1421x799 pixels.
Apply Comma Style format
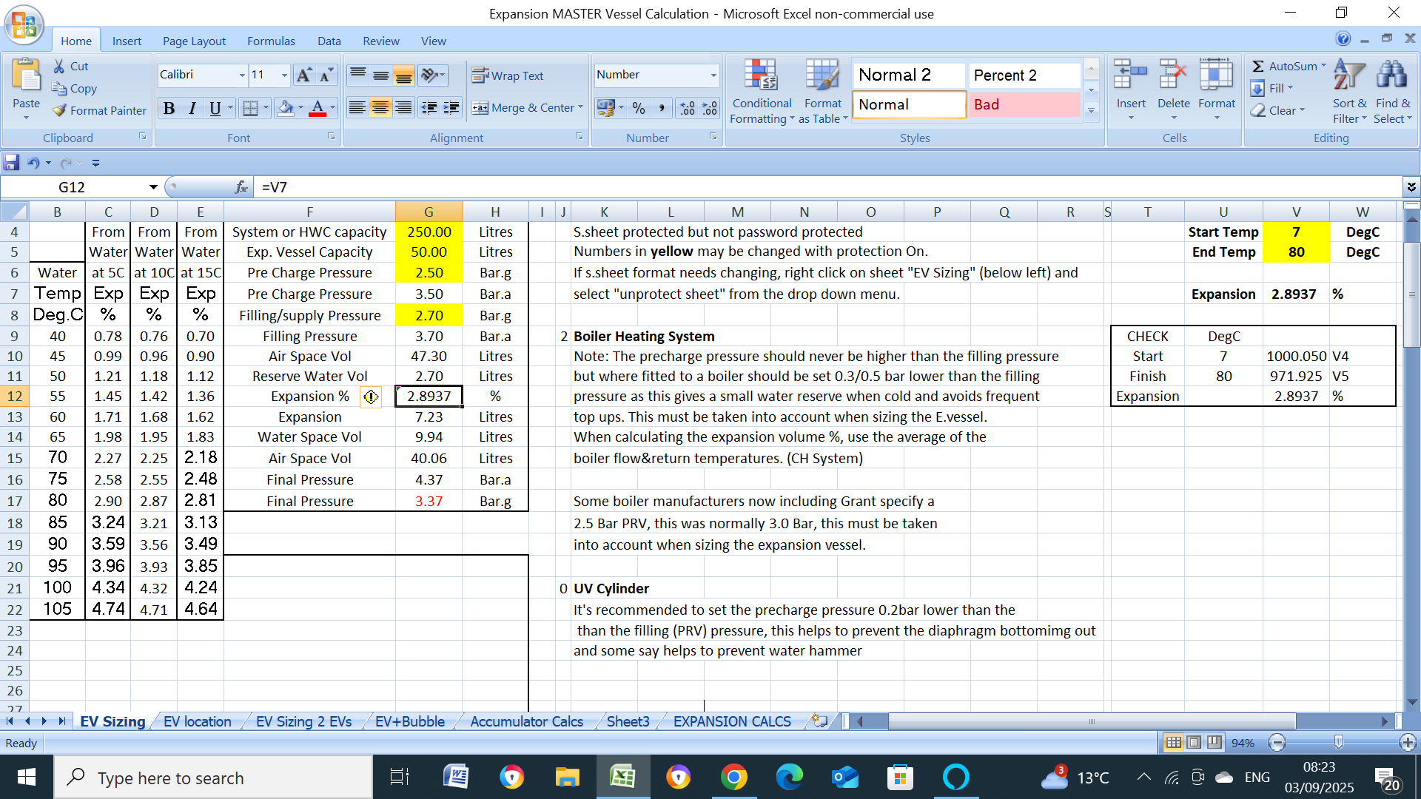(662, 108)
